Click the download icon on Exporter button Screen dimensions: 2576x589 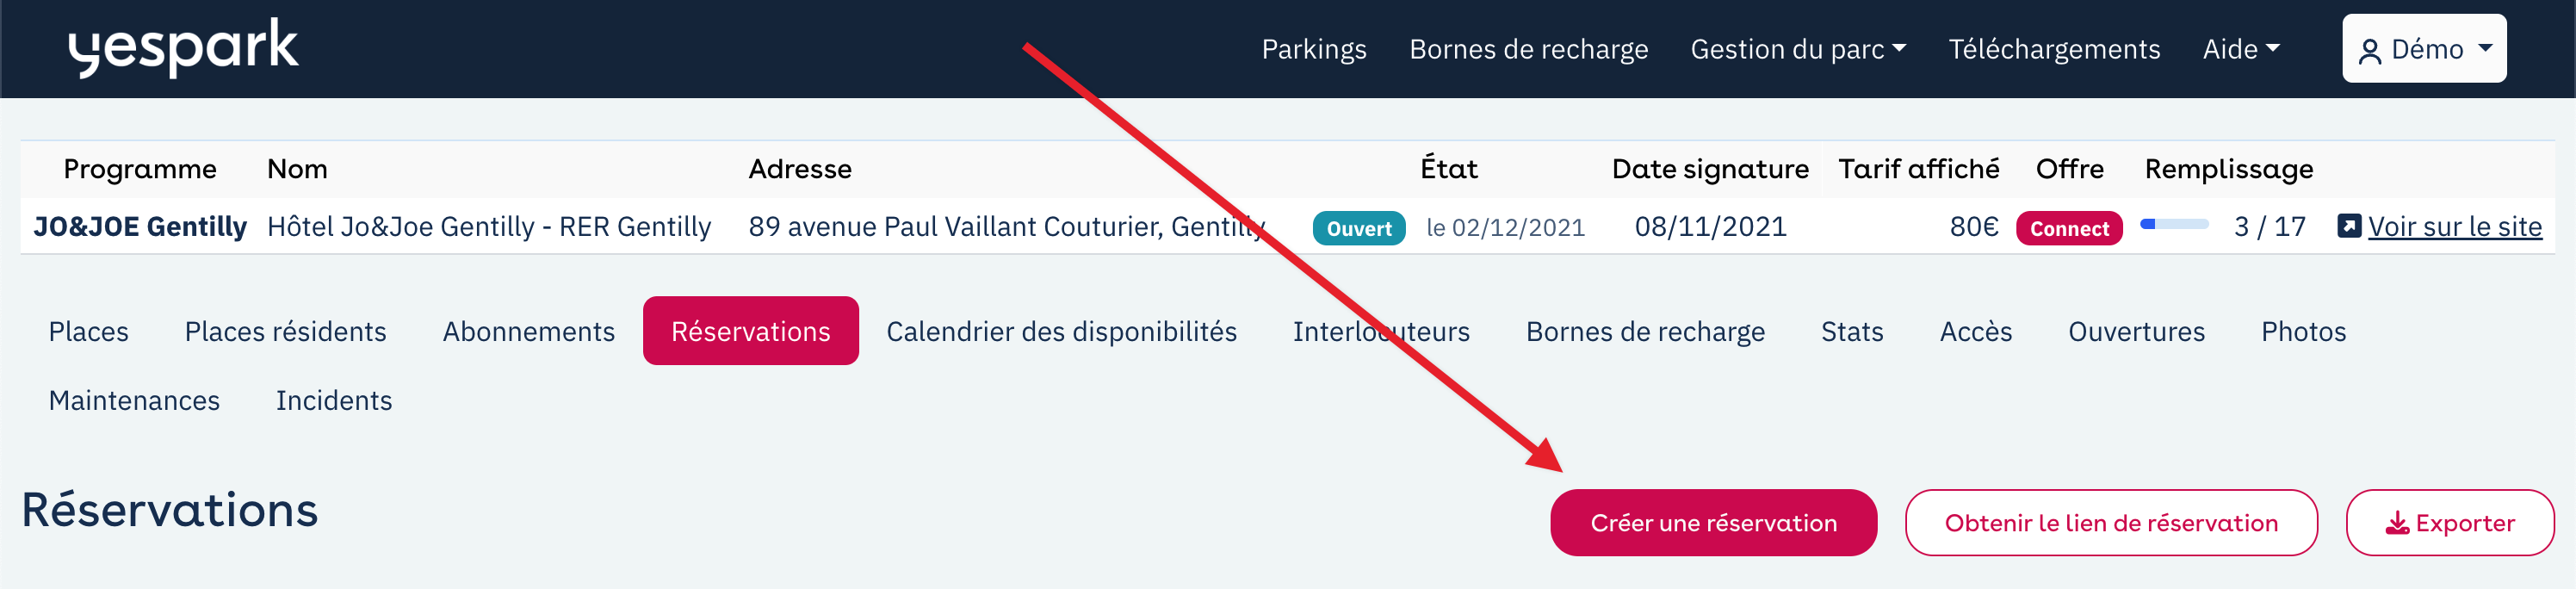(x=2397, y=523)
